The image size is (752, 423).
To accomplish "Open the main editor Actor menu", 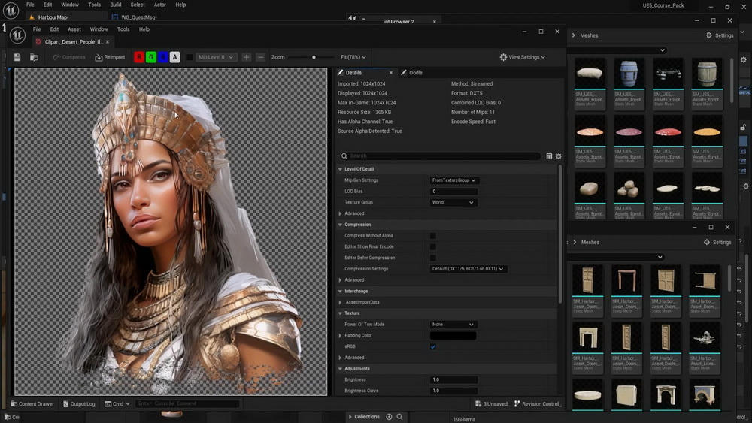I will (x=159, y=5).
